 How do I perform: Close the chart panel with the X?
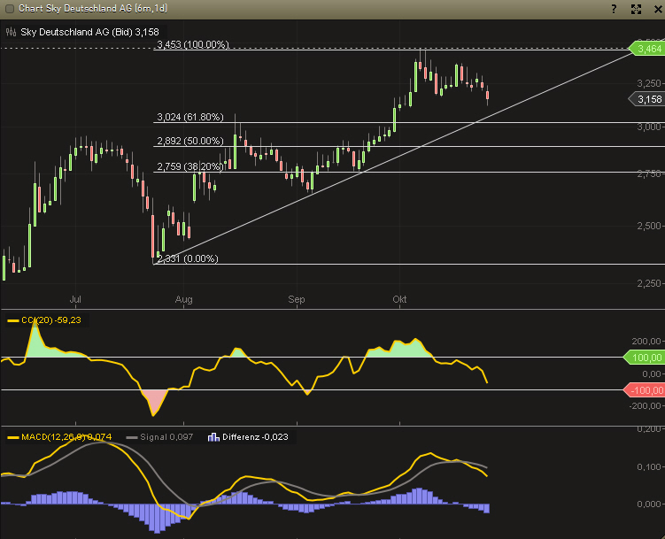coord(658,10)
